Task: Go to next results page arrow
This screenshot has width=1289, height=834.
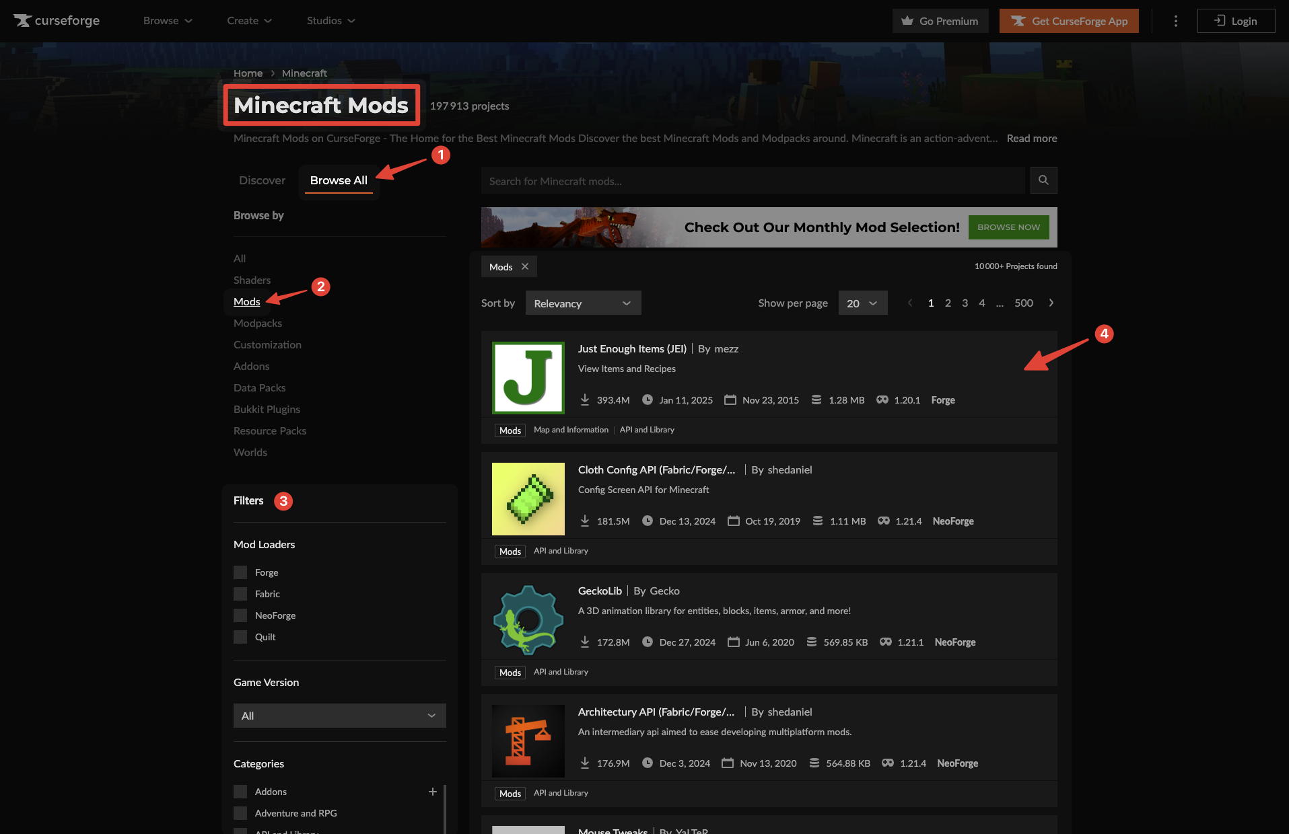Action: pos(1051,303)
